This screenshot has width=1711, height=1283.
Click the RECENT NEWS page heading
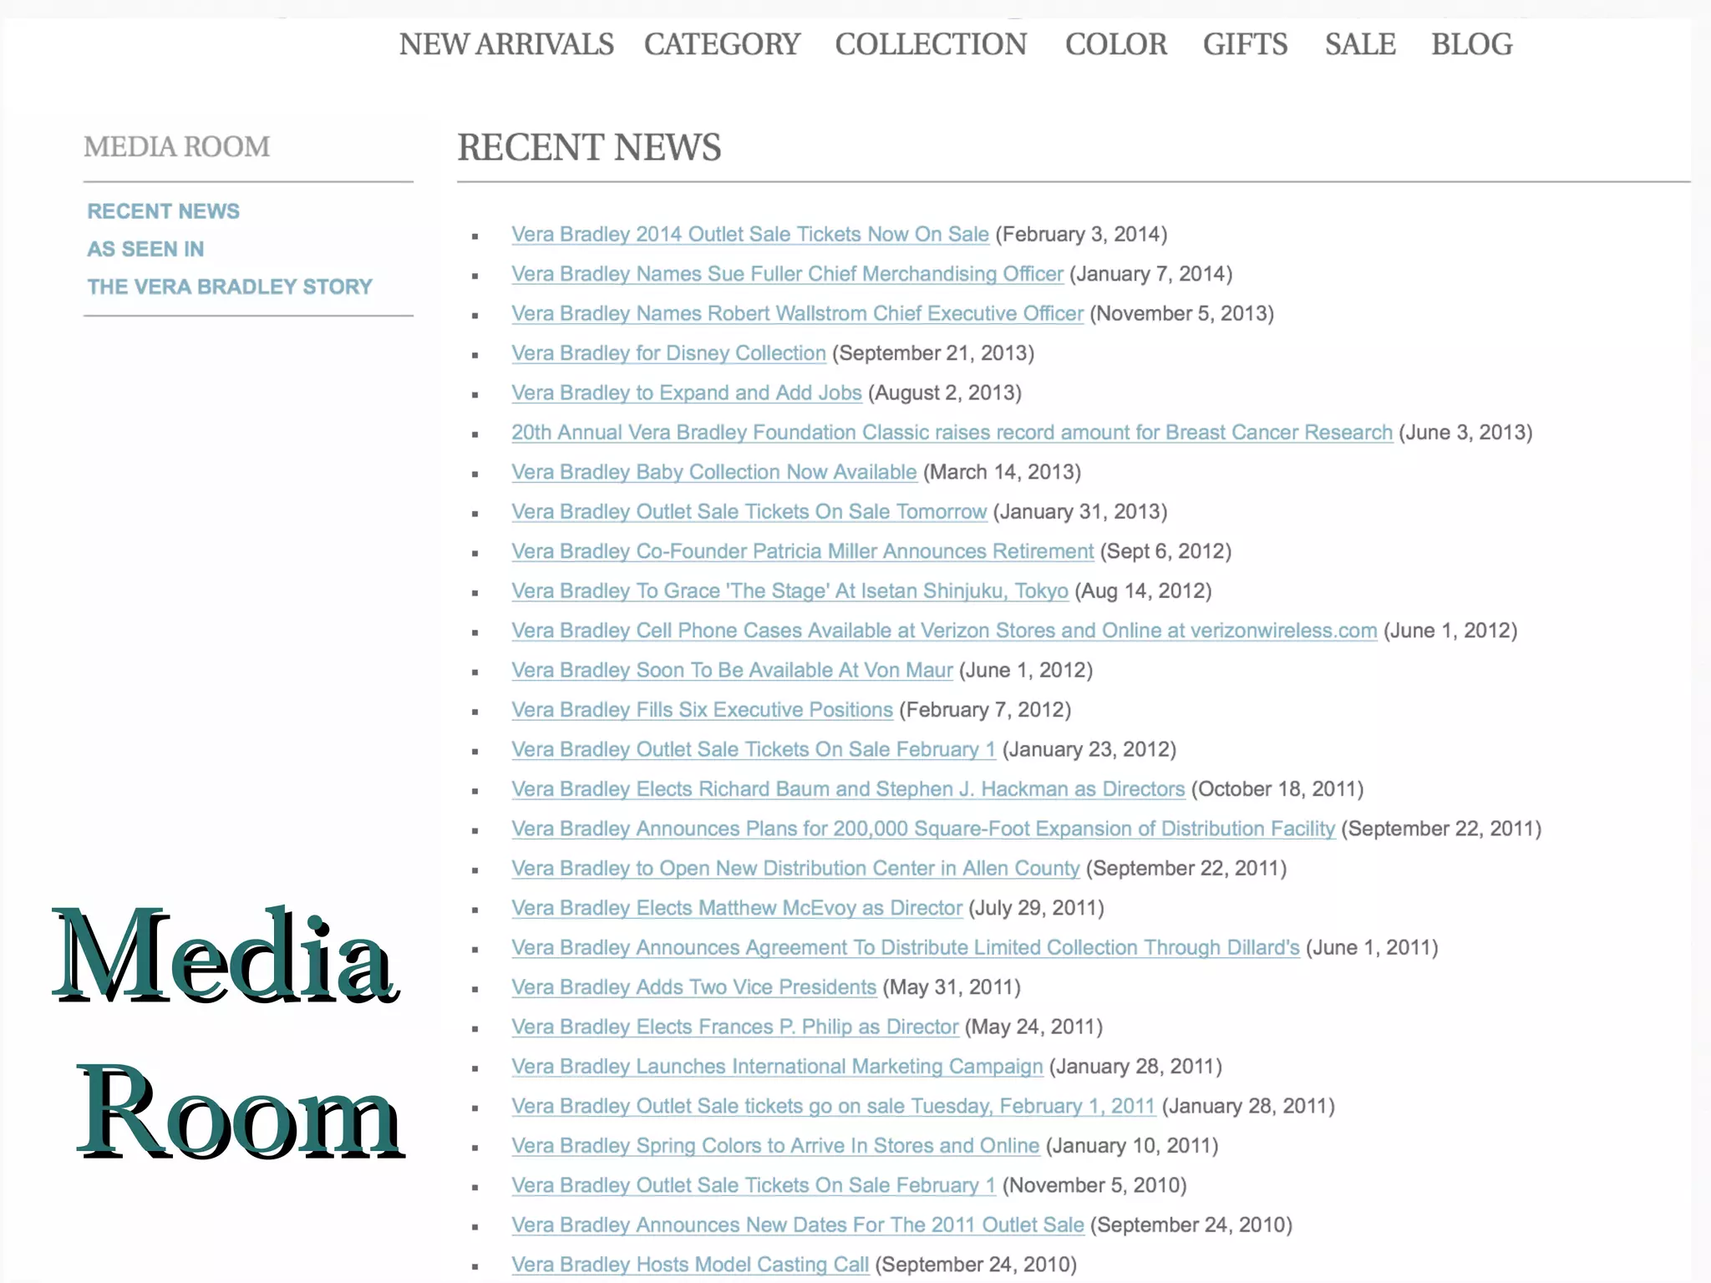pos(589,148)
